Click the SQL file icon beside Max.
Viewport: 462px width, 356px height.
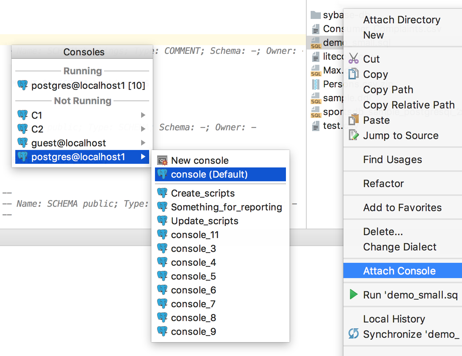pyautogui.click(x=316, y=70)
